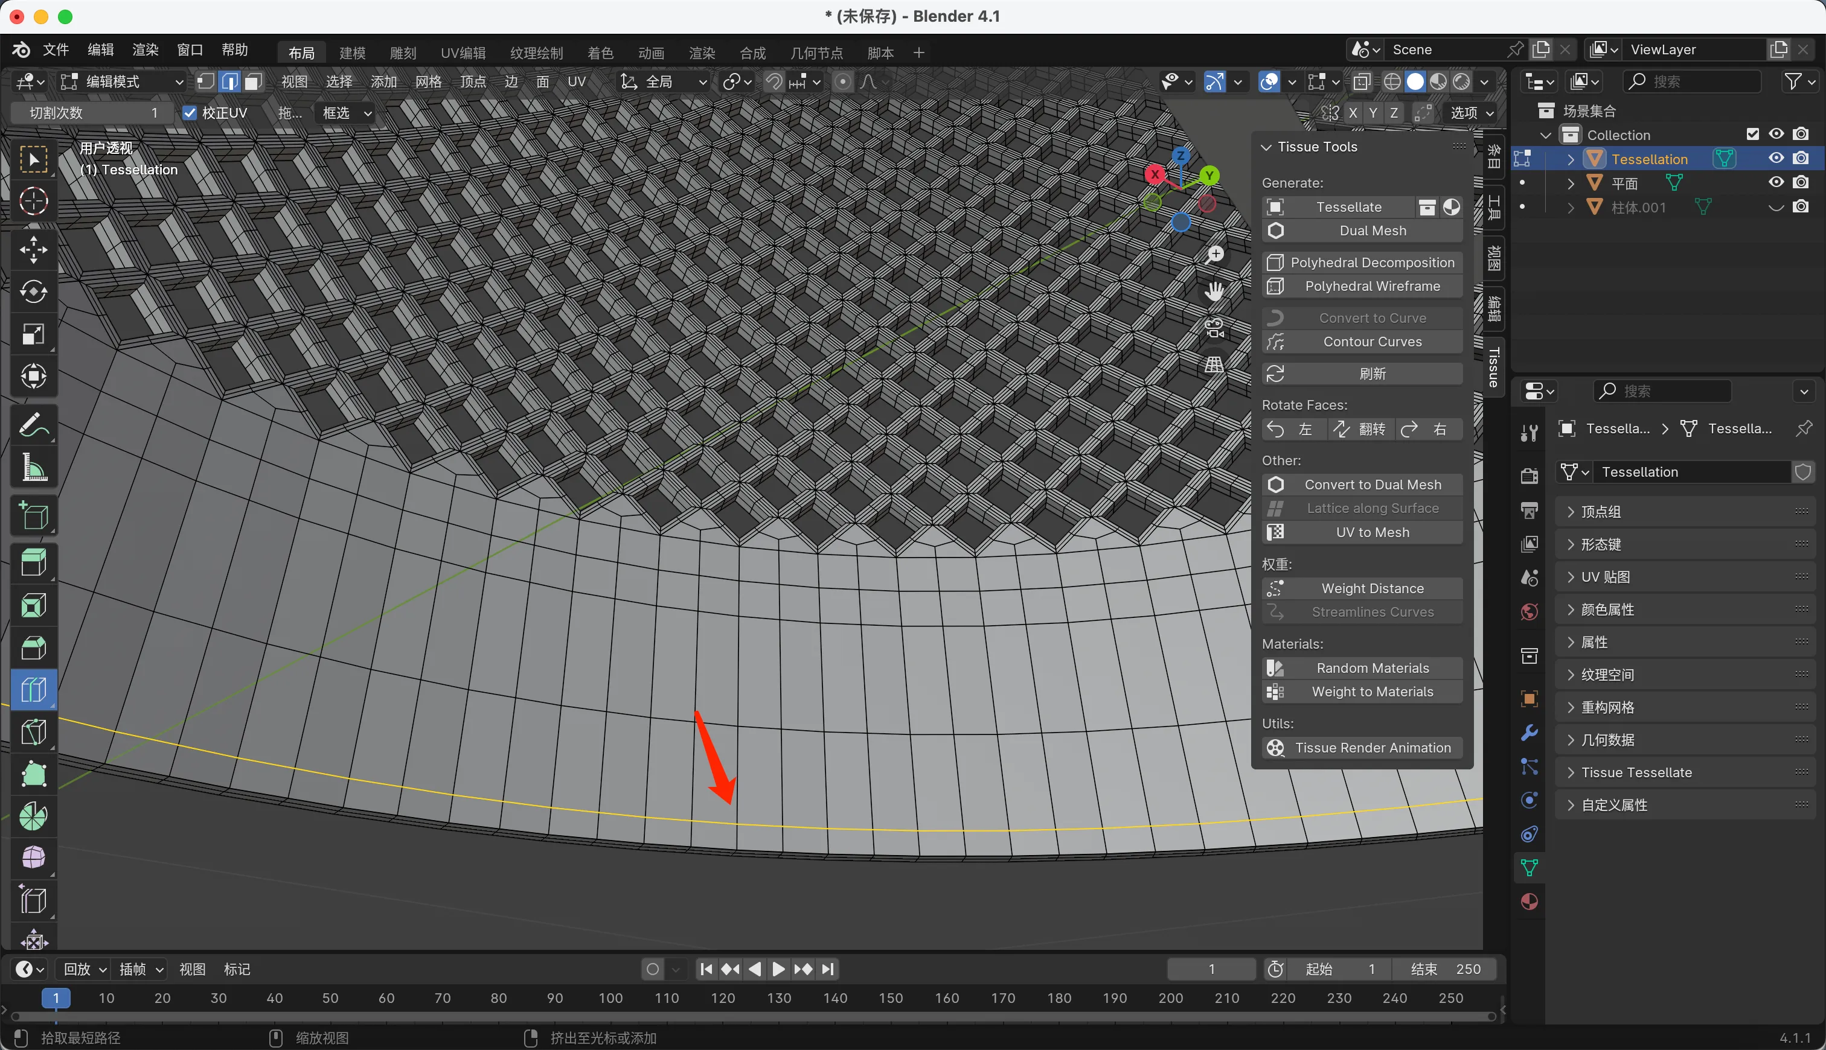
Task: Disable rendering for 平面 object
Action: (x=1801, y=182)
